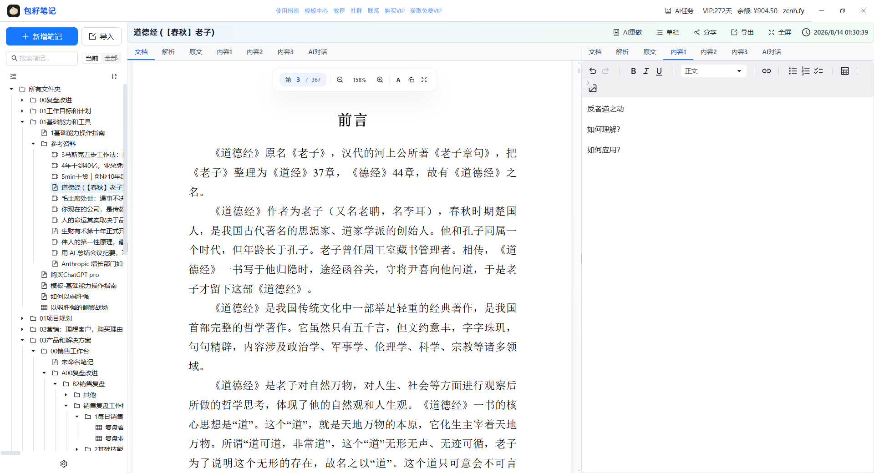This screenshot has width=874, height=473.
Task: Click the 导入 import button
Action: 102,36
